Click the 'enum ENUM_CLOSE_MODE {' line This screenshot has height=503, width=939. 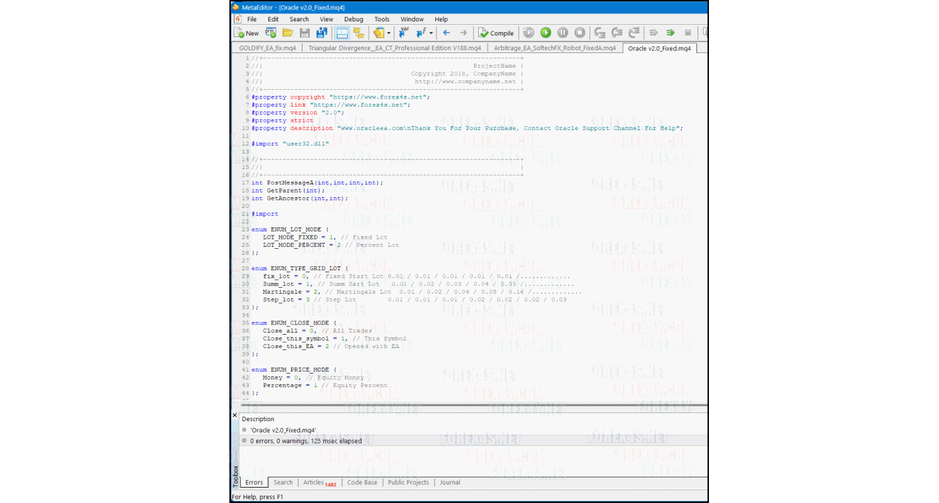pyautogui.click(x=294, y=323)
